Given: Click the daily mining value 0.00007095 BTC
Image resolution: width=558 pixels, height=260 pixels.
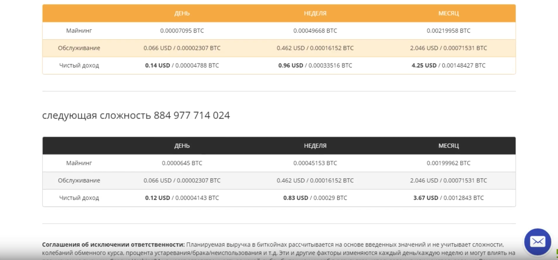Looking at the screenshot, I should 182,31.
